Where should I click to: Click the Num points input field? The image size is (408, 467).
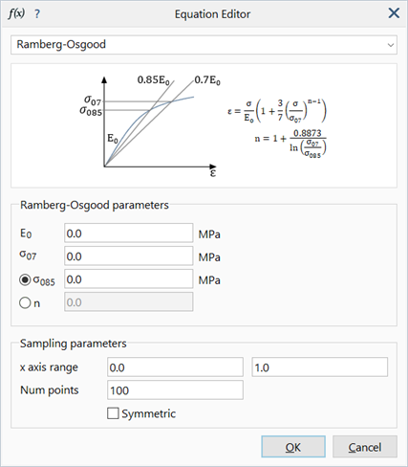pyautogui.click(x=175, y=389)
